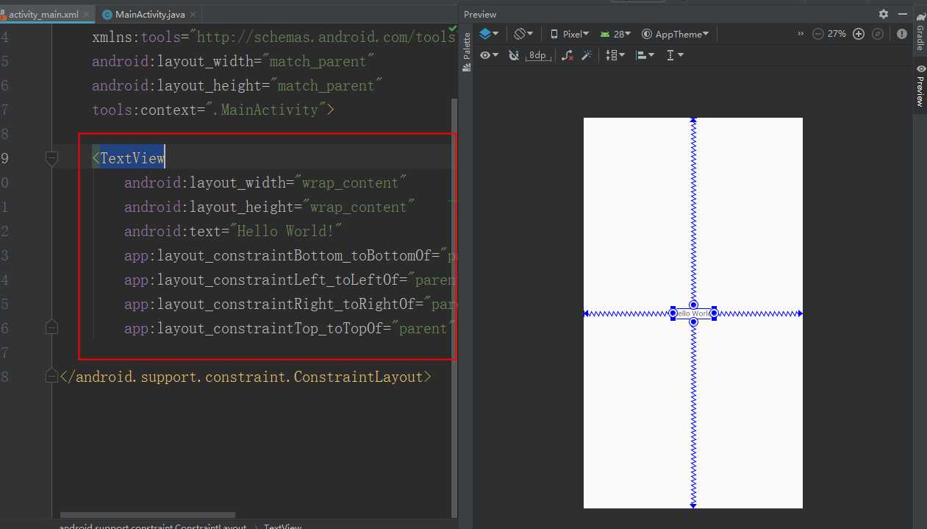This screenshot has height=529, width=927.
Task: Open the Palette side tab
Action: [x=466, y=52]
